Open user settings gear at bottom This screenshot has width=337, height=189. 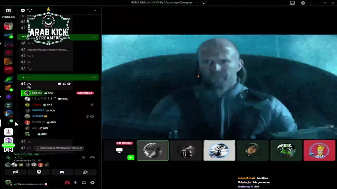(92, 183)
